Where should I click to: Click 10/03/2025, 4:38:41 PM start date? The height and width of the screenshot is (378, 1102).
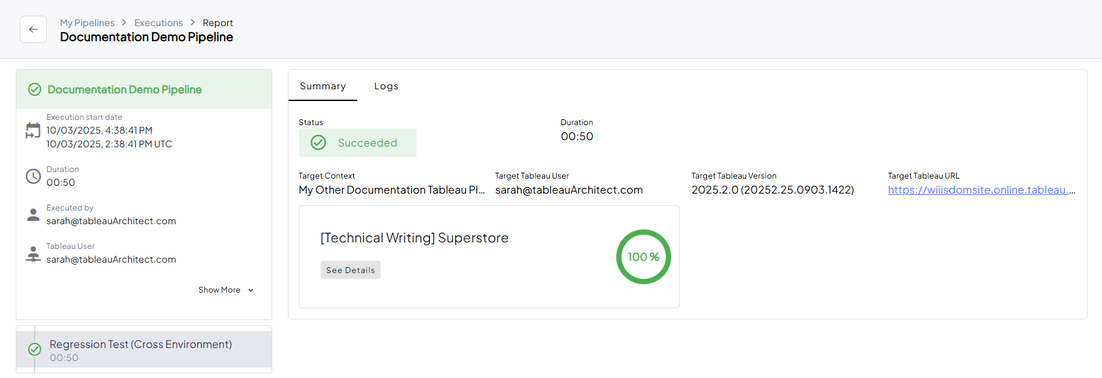pos(99,130)
